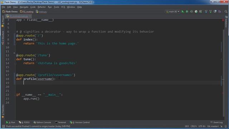The height and width of the screenshot is (129, 229).
Task: Click the red error indicator at editor top right
Action: [223, 20]
